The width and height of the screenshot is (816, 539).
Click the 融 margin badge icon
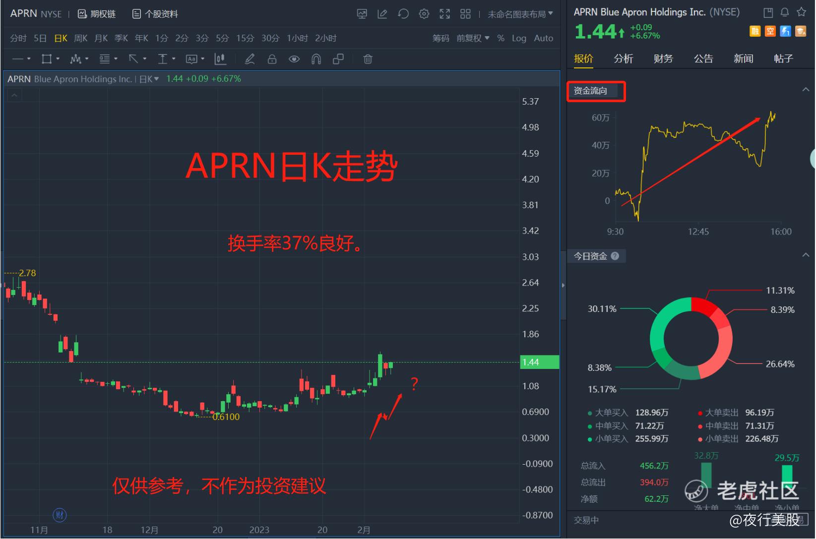point(755,31)
